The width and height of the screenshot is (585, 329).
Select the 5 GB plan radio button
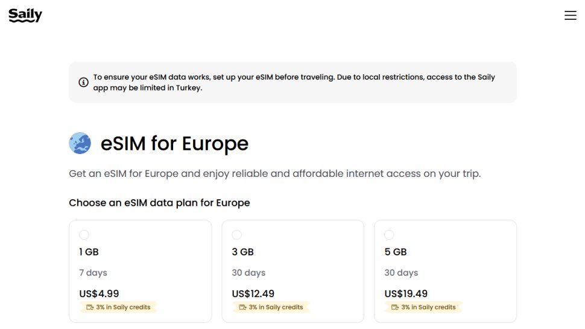389,235
